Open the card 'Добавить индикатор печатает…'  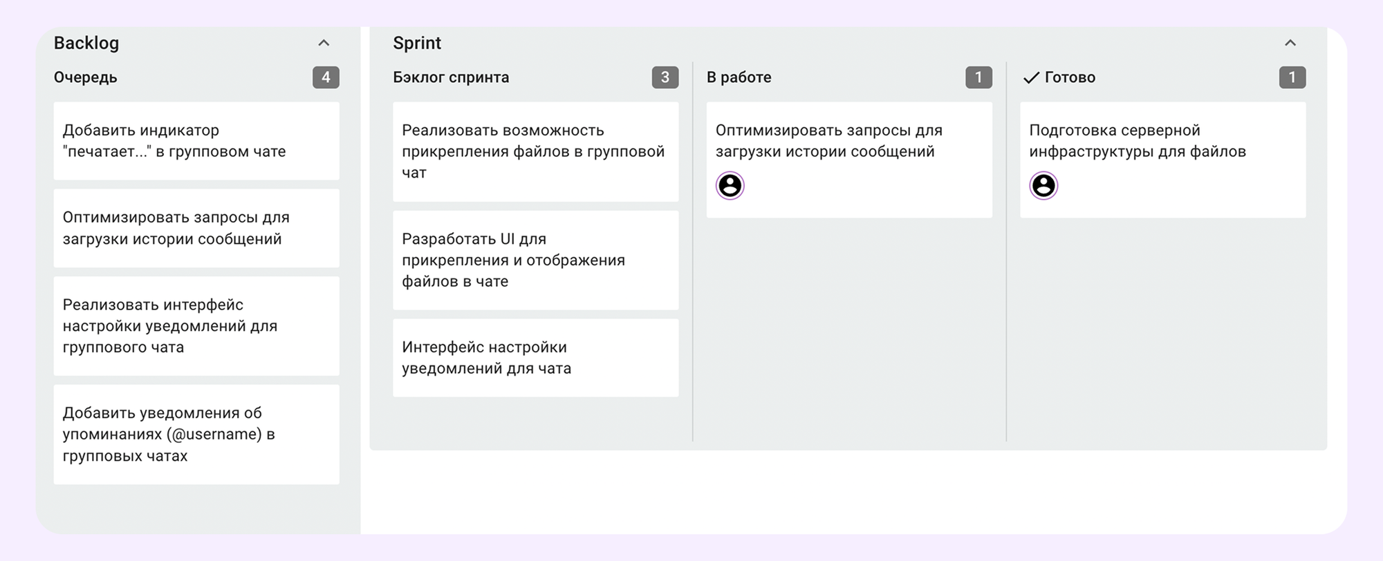click(196, 141)
